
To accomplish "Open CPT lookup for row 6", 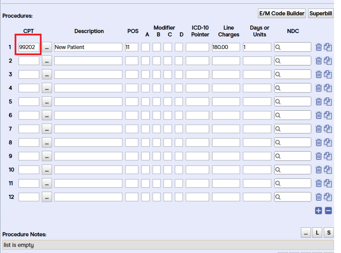I will coord(47,115).
